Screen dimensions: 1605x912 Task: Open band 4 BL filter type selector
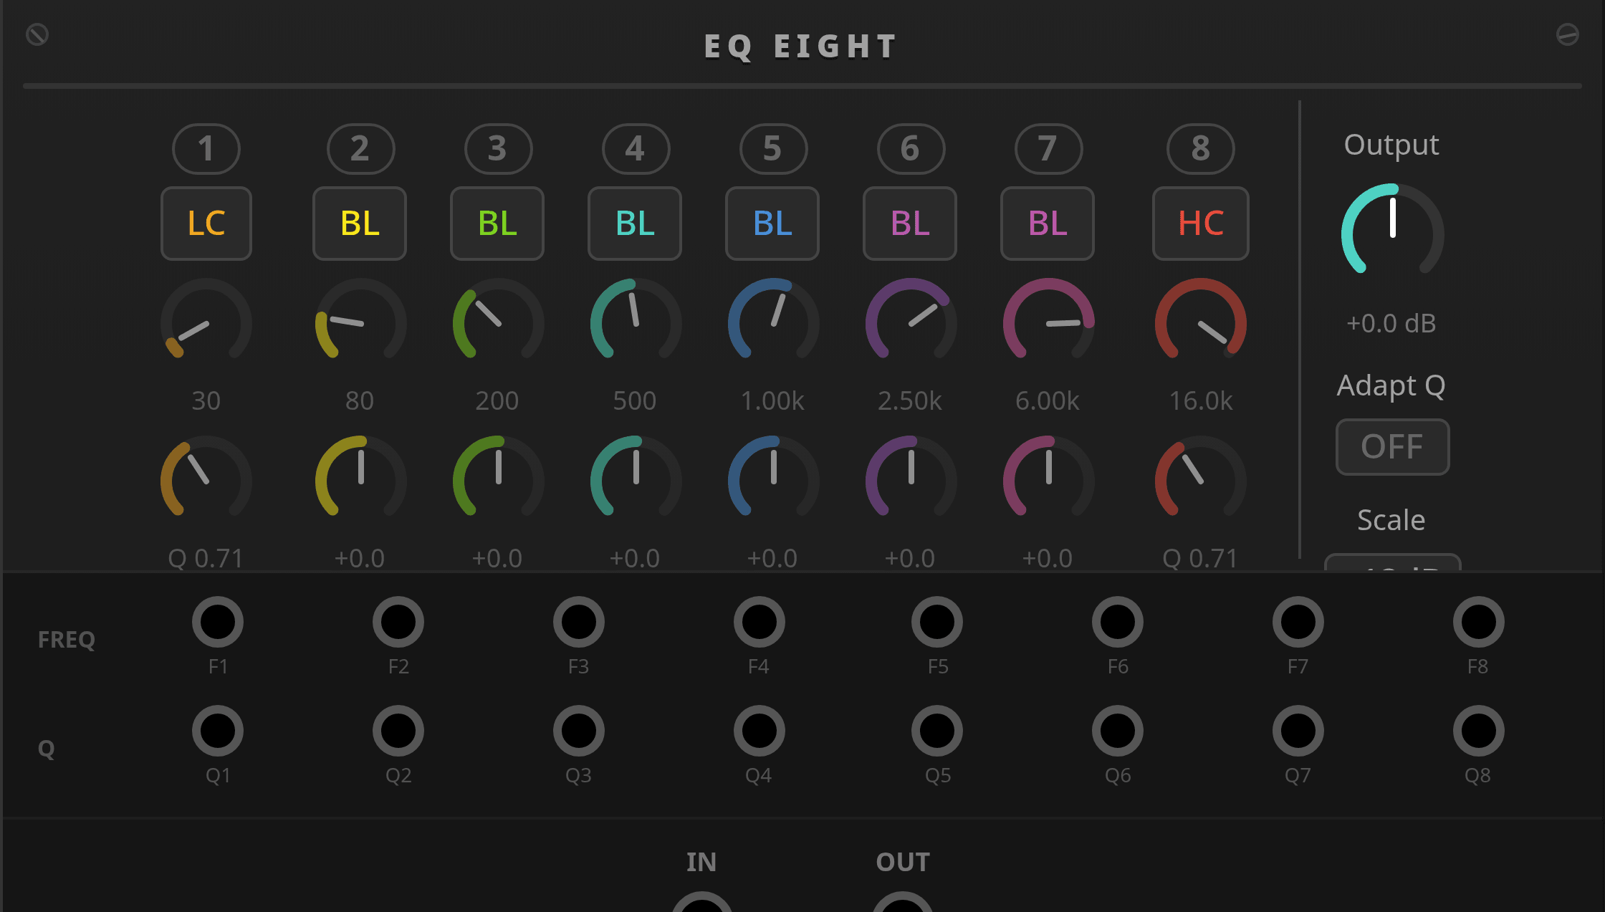pos(635,224)
